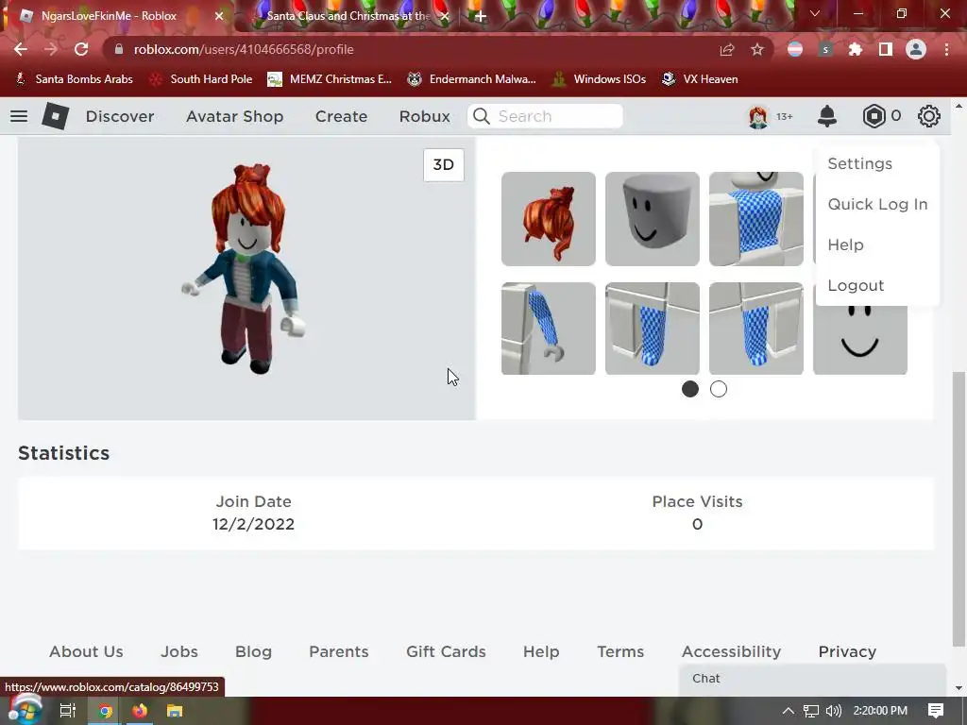Open Gift Cards footer link
Image resolution: width=967 pixels, height=725 pixels.
point(446,651)
